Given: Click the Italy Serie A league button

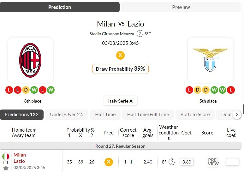Looking at the screenshot, I should pos(120,101).
